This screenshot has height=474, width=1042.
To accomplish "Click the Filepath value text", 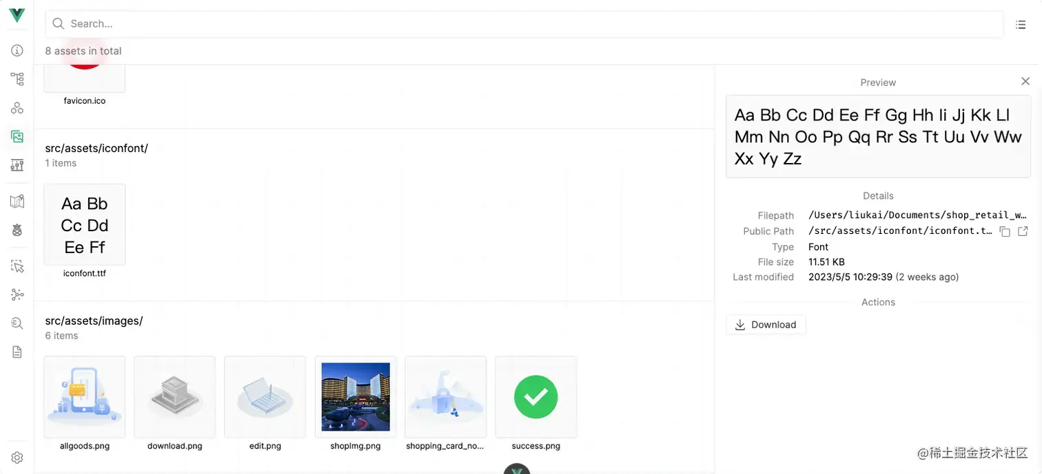I will tap(919, 215).
